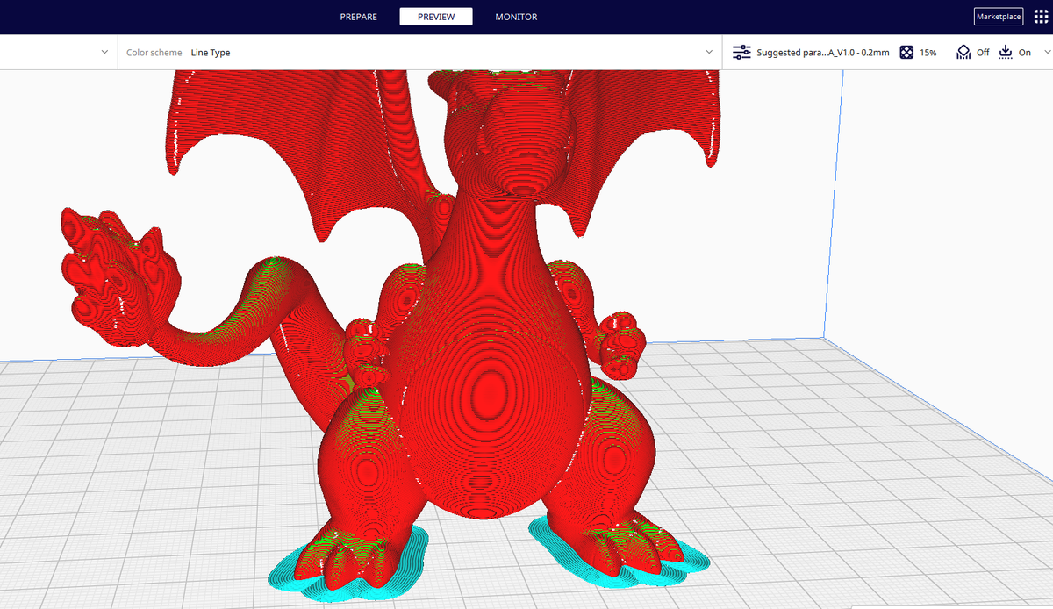The width and height of the screenshot is (1053, 609).
Task: Select the PREVIEW tab
Action: click(x=436, y=16)
